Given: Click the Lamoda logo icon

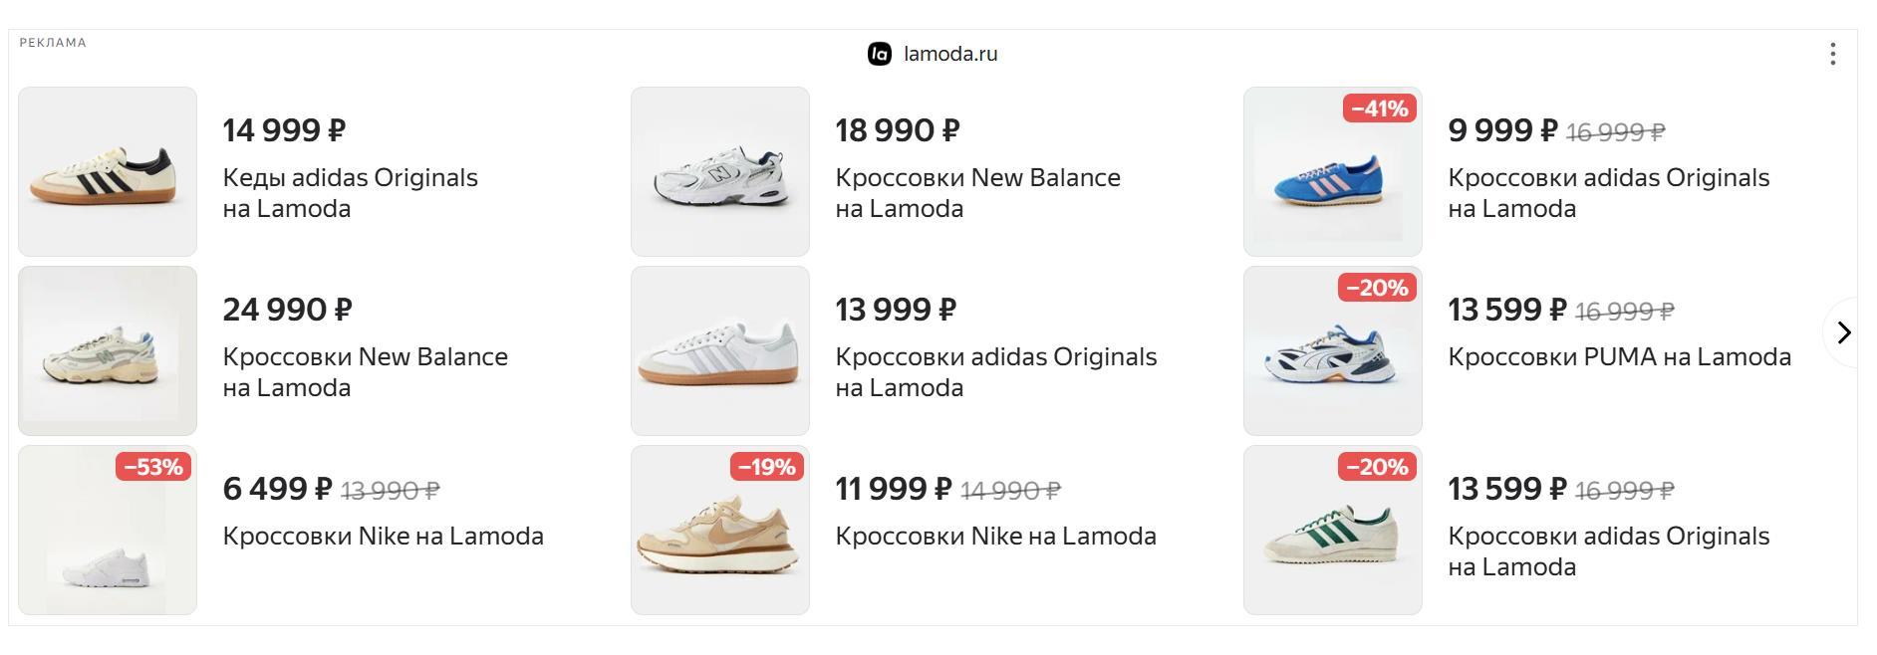Looking at the screenshot, I should click(x=879, y=55).
